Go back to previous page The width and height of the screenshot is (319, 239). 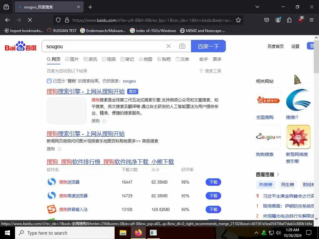pyautogui.click(x=7, y=20)
